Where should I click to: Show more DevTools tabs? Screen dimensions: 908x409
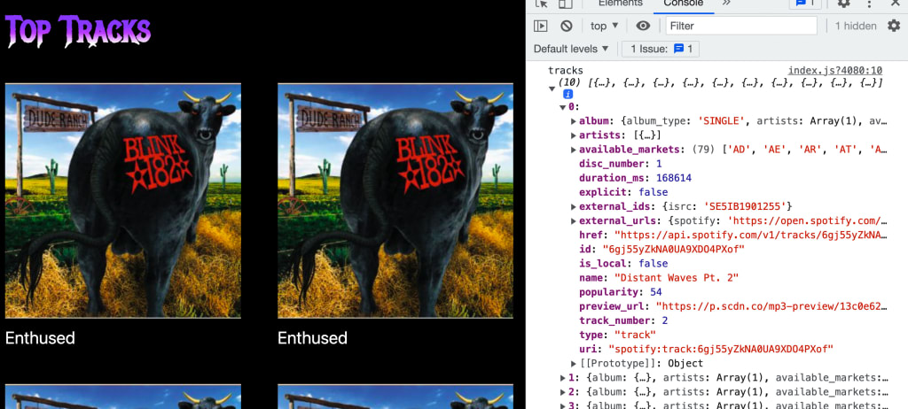[x=726, y=3]
